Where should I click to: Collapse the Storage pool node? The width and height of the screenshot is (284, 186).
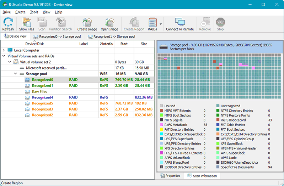tap(16, 74)
